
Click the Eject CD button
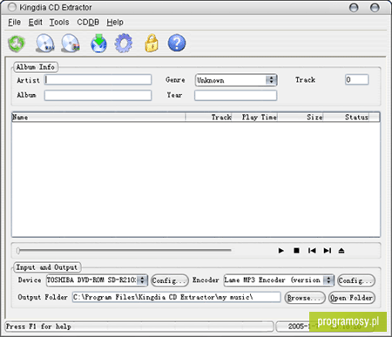tap(341, 251)
